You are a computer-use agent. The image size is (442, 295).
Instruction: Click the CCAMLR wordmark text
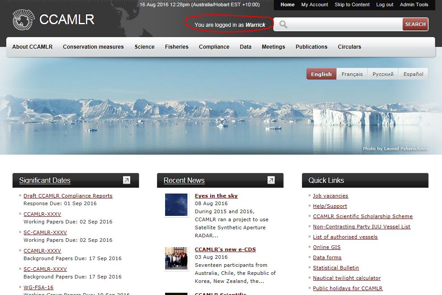click(x=67, y=19)
